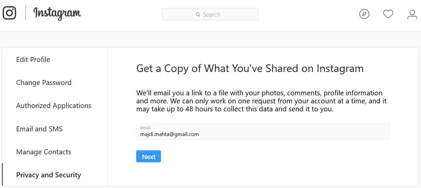The image size is (421, 188).
Task: Click the magnifier icon in search bar
Action: [198, 15]
